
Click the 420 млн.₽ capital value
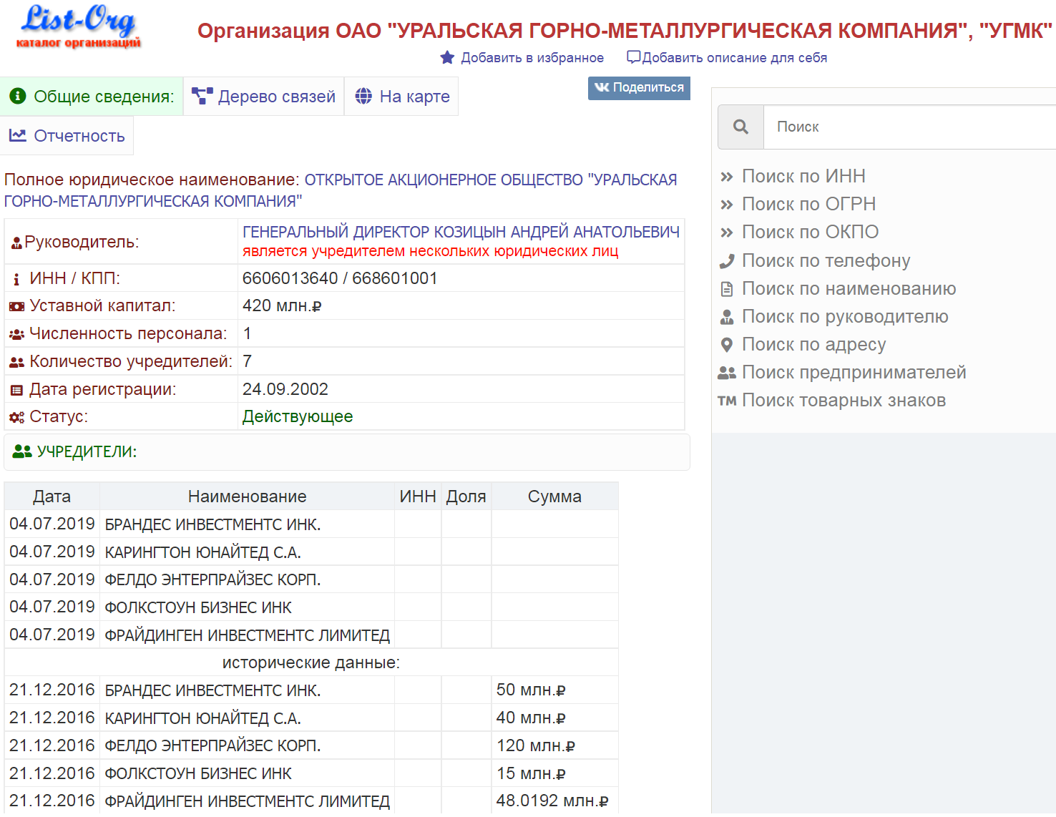[282, 305]
